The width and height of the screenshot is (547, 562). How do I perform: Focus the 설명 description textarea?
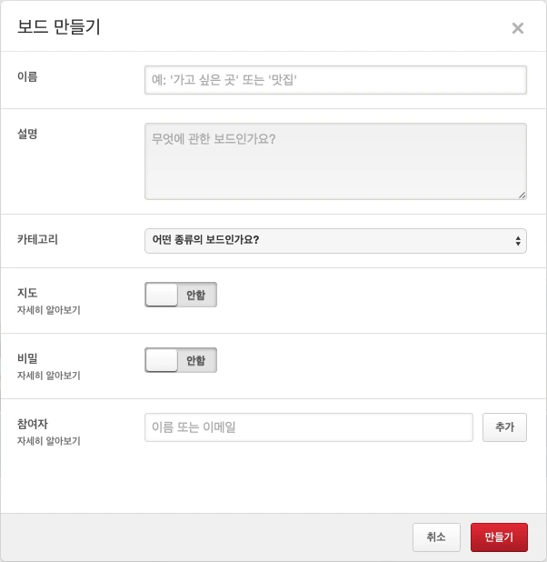pos(335,161)
